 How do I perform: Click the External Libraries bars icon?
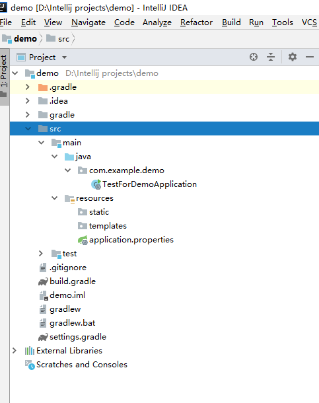click(x=30, y=351)
